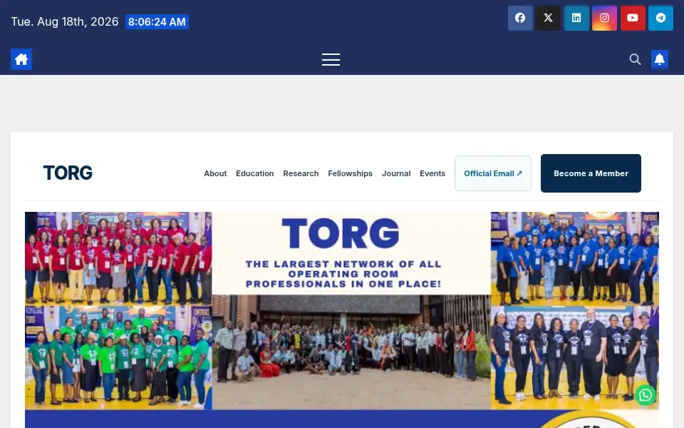
Task: Open the Journal menu item
Action: point(396,173)
